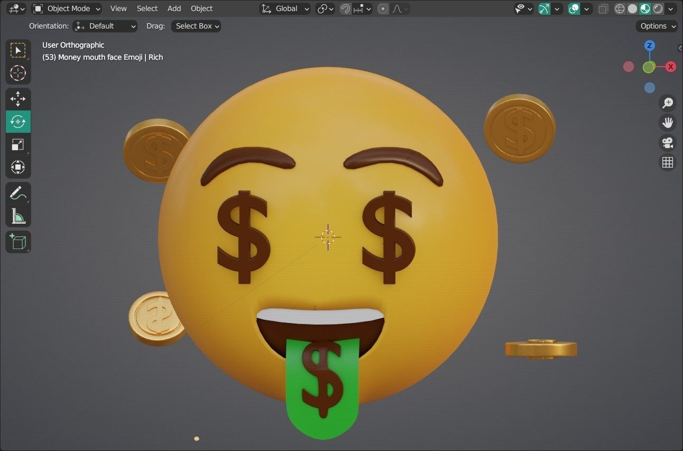Image resolution: width=683 pixels, height=451 pixels.
Task: Select the Add Cube tool
Action: click(x=18, y=242)
